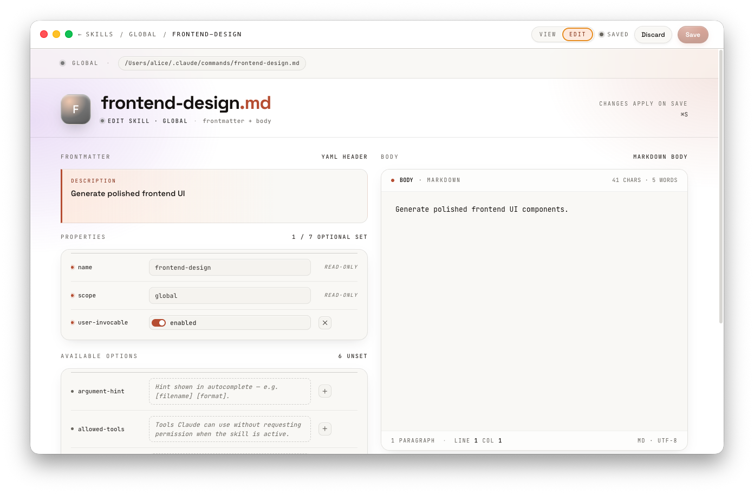Click the frontend-design.md title
Screen dimensions: 754x494
[x=186, y=103]
